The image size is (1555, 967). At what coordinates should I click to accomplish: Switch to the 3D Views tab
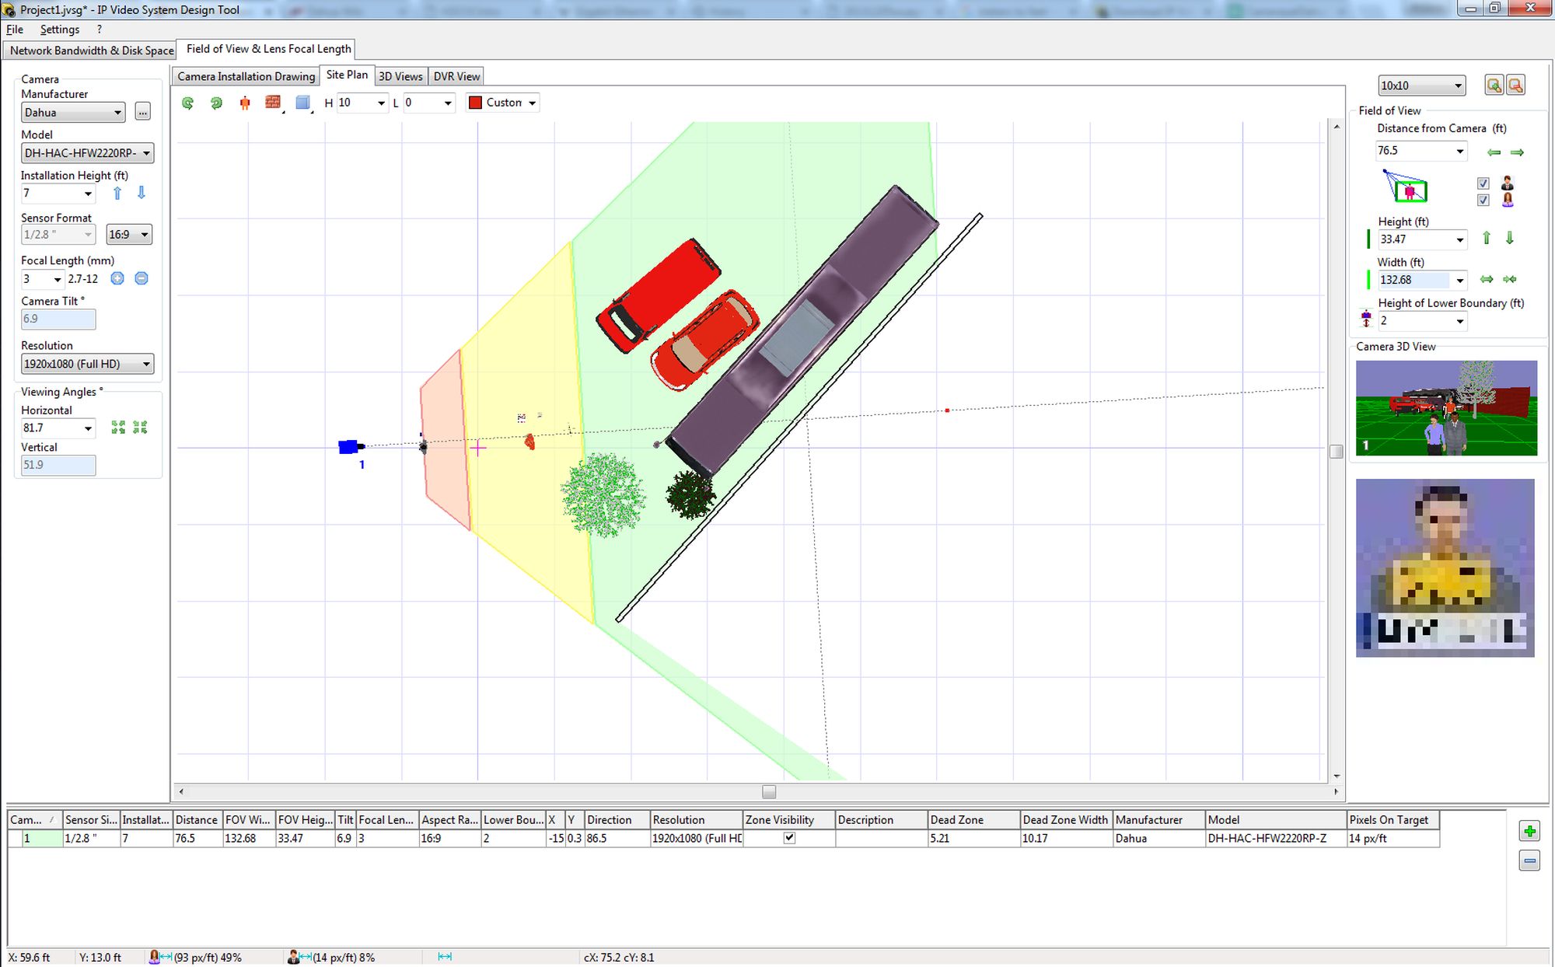click(x=400, y=76)
